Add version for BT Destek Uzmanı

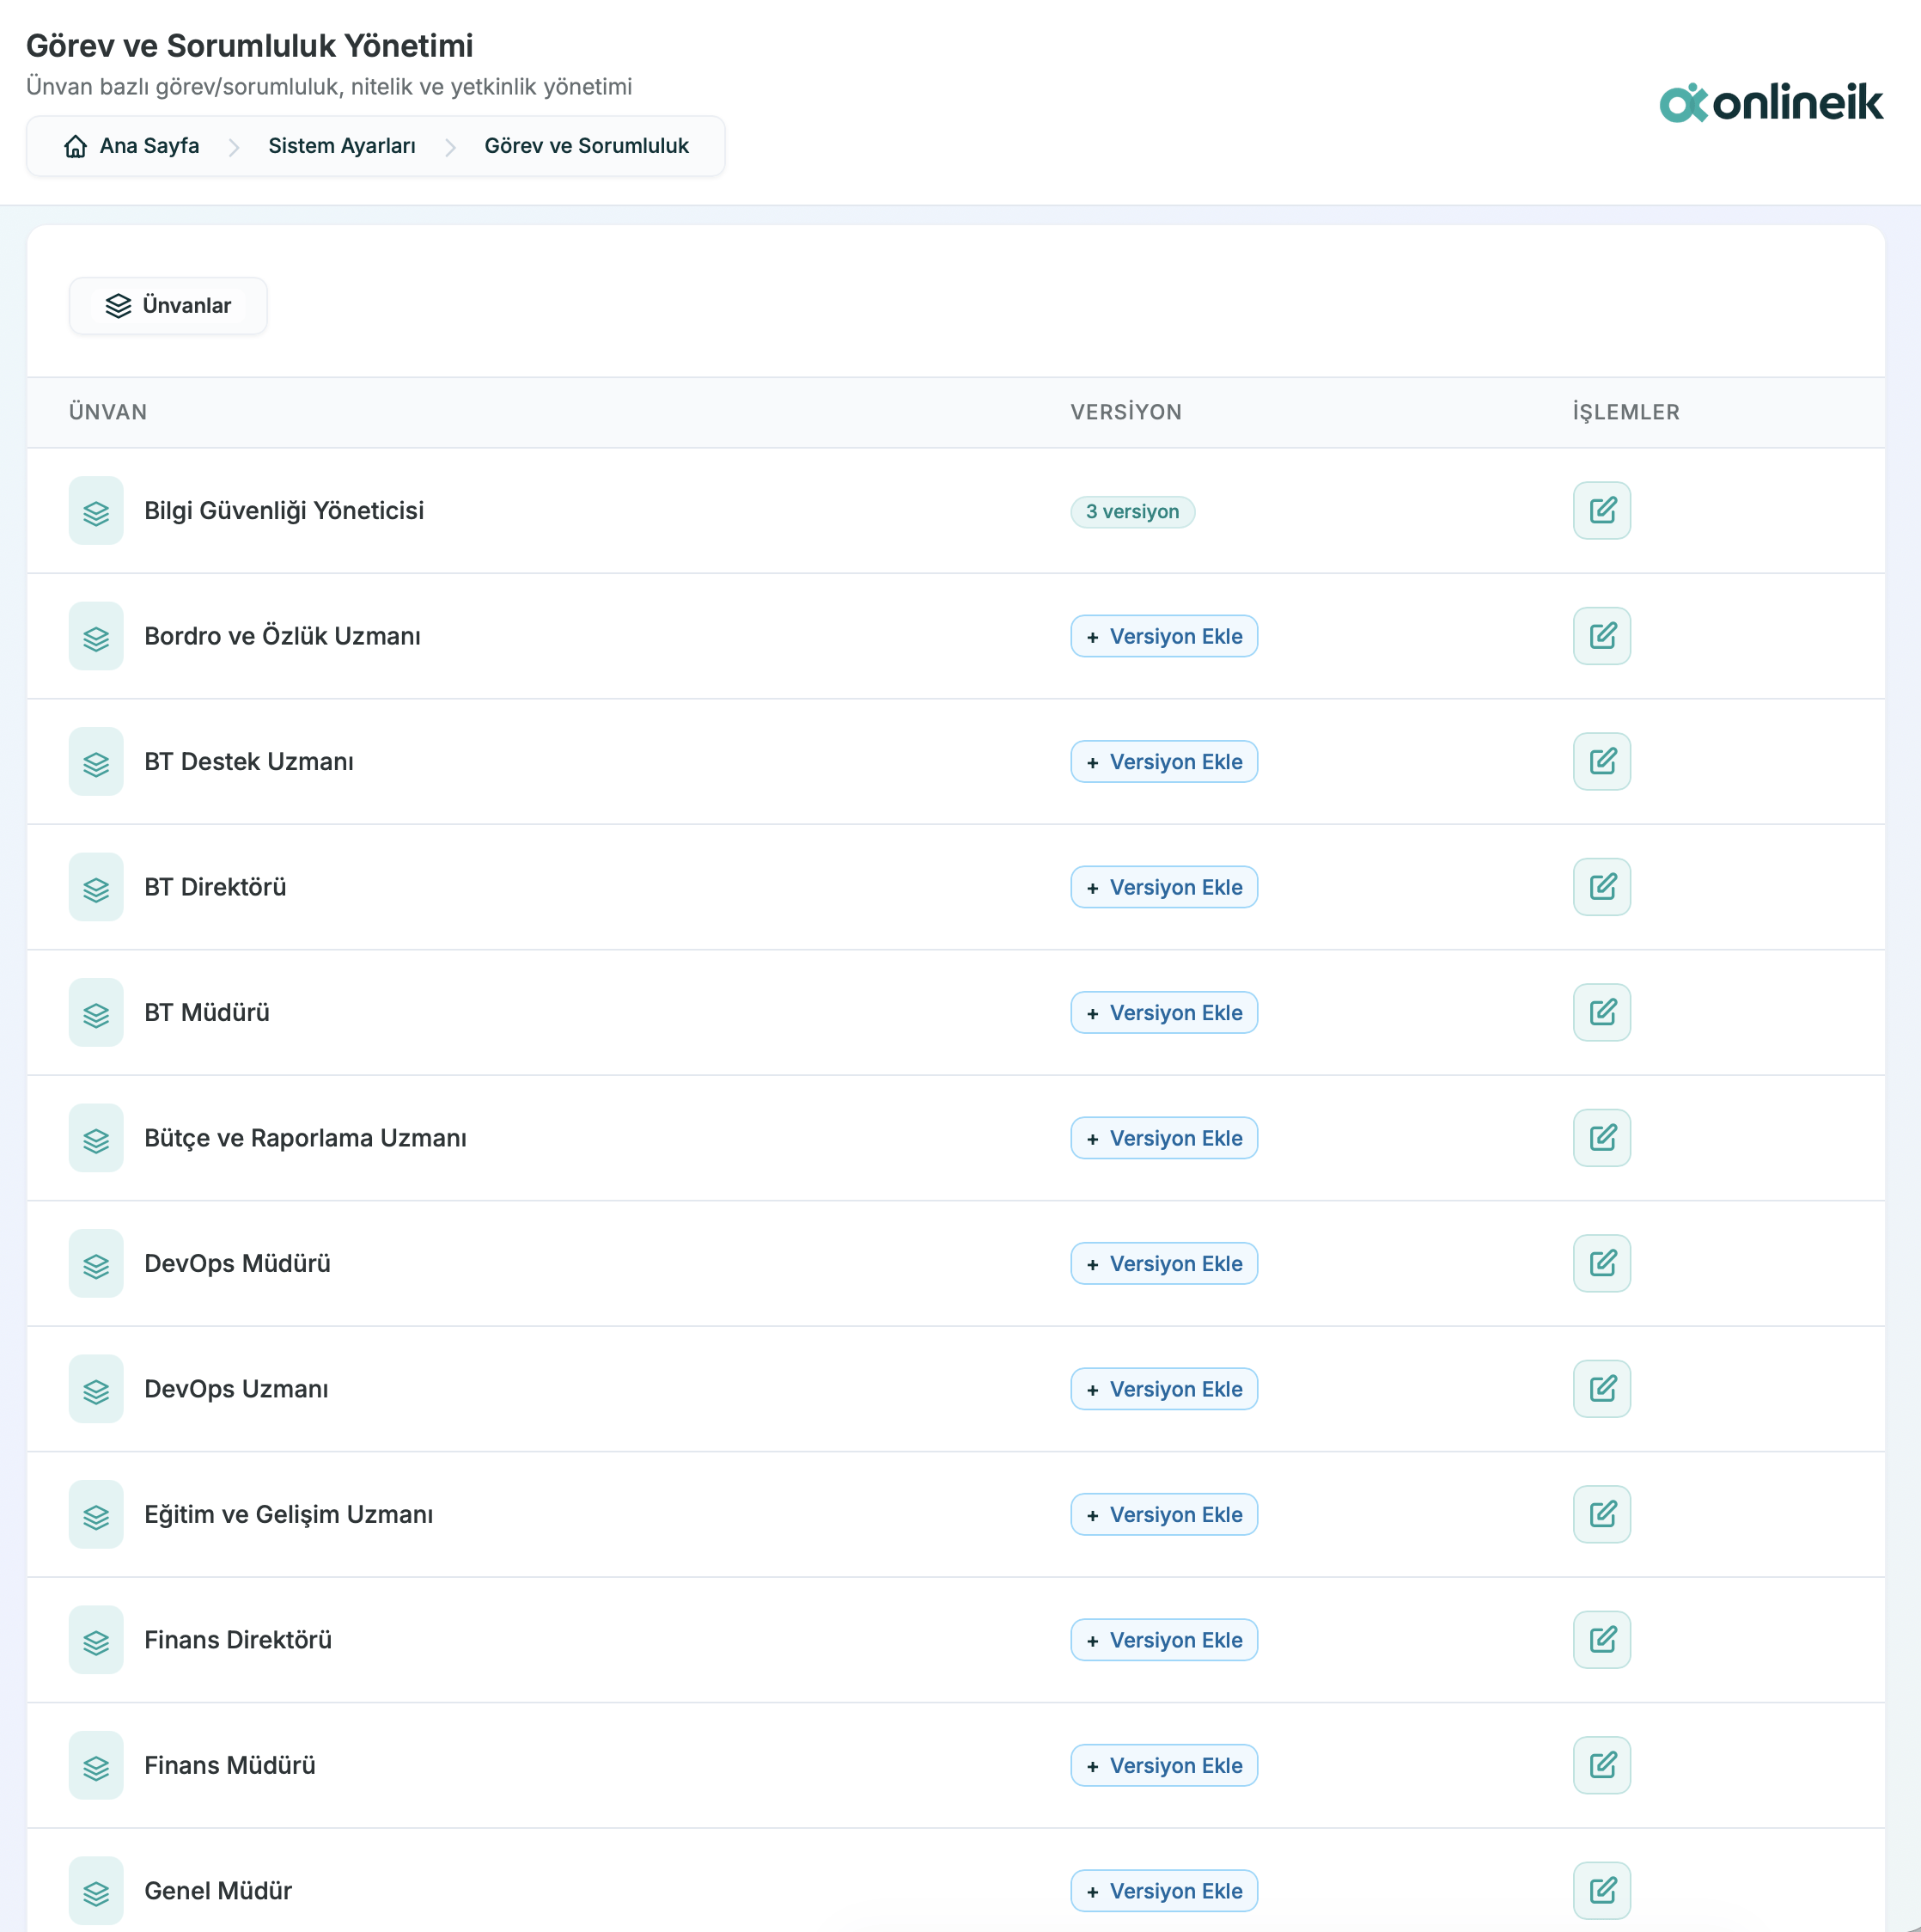click(1163, 762)
